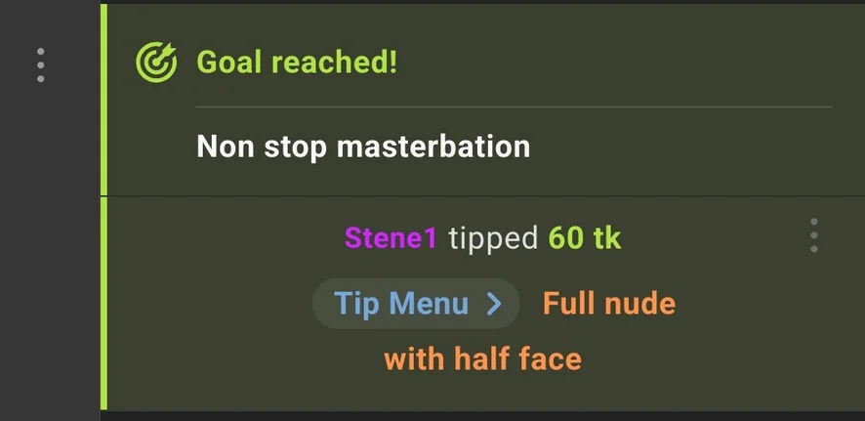Open the three-dot menu left of goal notice
The width and height of the screenshot is (865, 421).
pos(40,64)
